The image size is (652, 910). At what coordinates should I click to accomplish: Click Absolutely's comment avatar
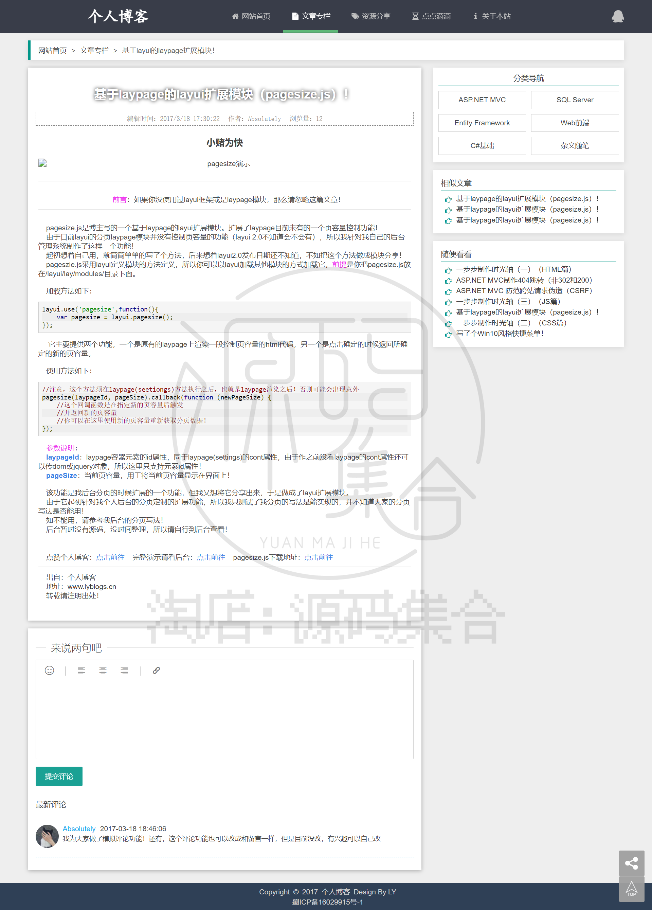coord(47,836)
